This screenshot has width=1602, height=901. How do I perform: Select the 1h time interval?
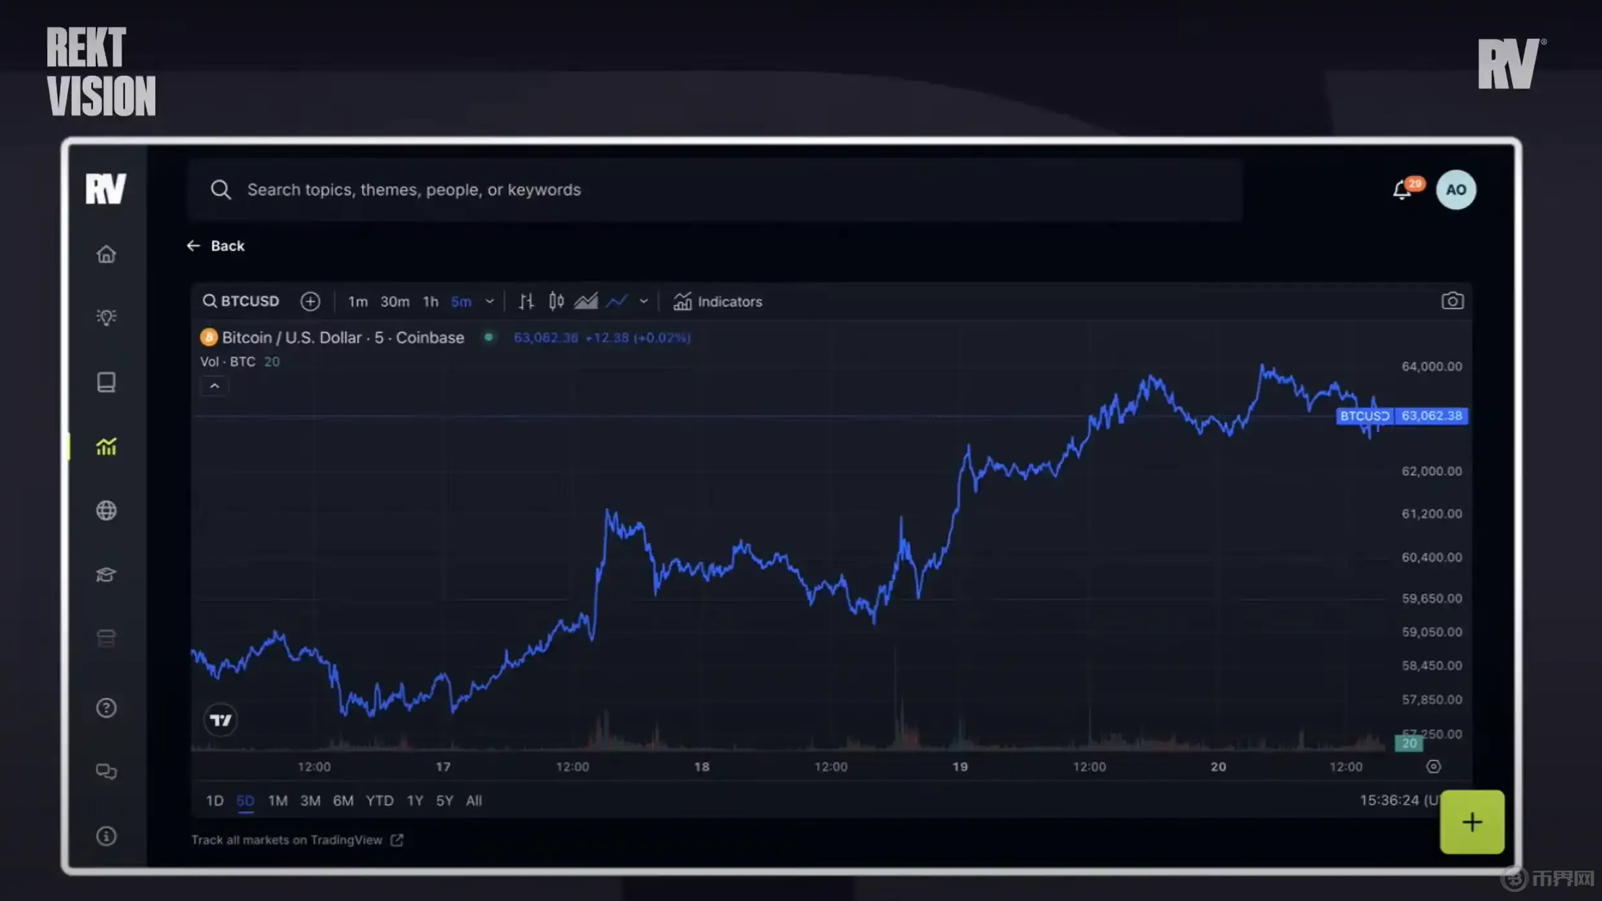(x=430, y=302)
